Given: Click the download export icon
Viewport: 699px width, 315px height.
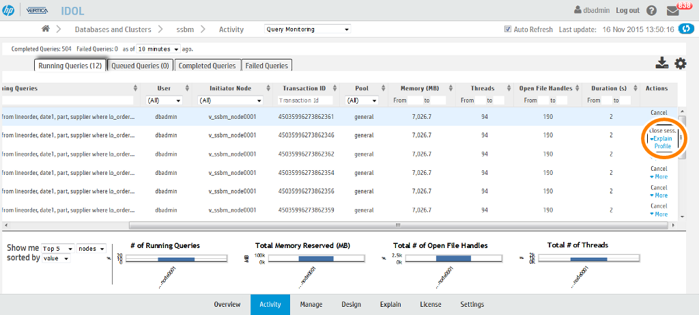Looking at the screenshot, I should [x=661, y=64].
